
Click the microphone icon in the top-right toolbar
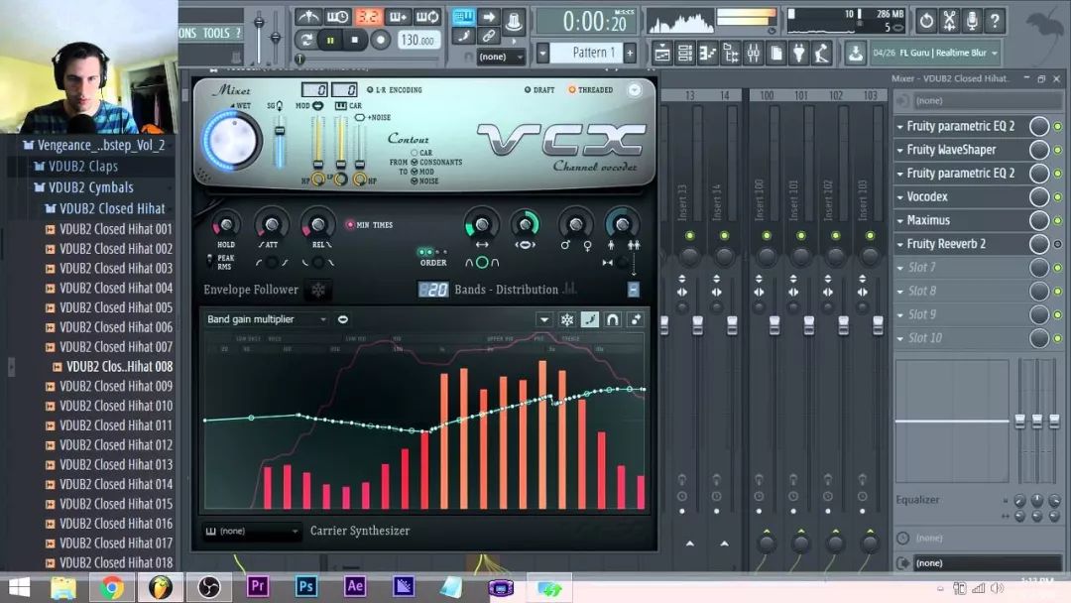point(973,20)
